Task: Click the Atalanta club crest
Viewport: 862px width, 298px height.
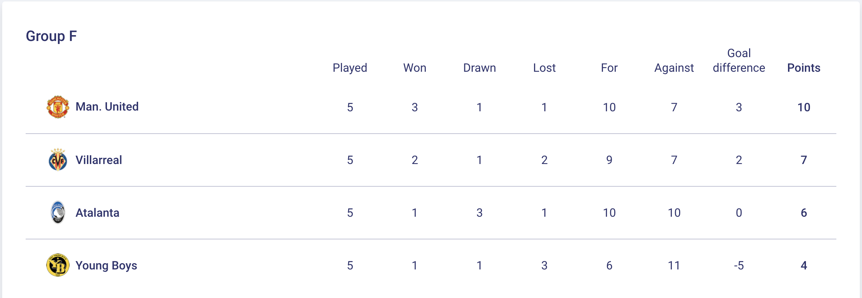Action: point(58,213)
